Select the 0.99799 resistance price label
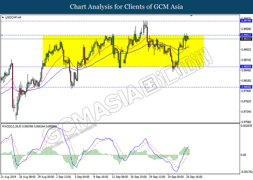Viewport: 253px width, 180px height. (246, 21)
